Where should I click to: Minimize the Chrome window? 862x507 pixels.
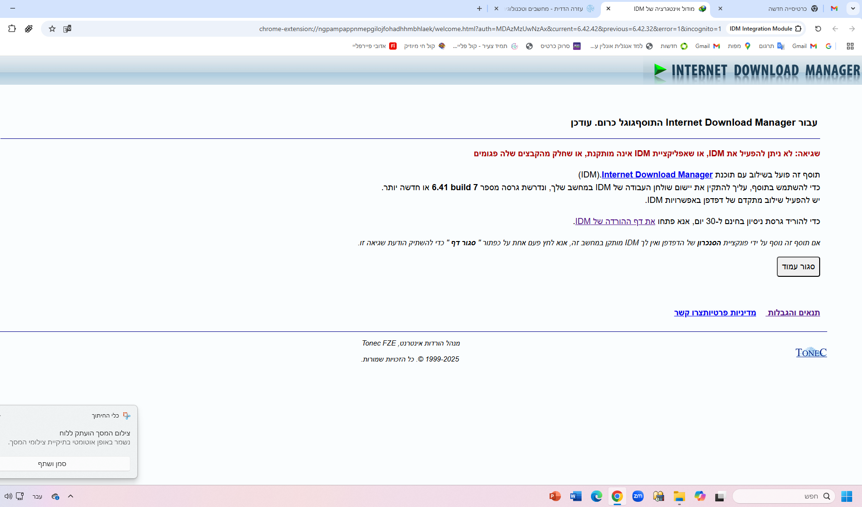tap(12, 8)
